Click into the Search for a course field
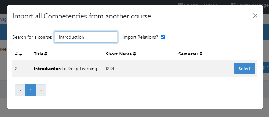Screen dimensions: 269x117 pyautogui.click(x=86, y=37)
